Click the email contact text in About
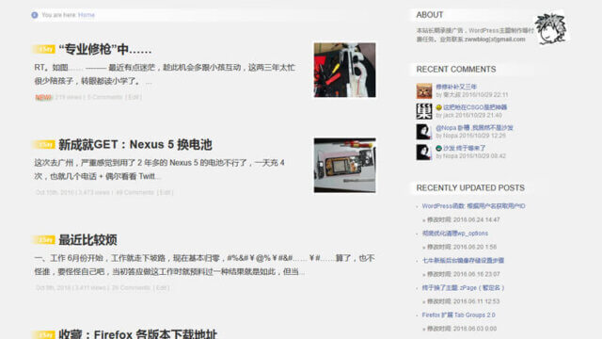This screenshot has width=602, height=339. (x=495, y=40)
